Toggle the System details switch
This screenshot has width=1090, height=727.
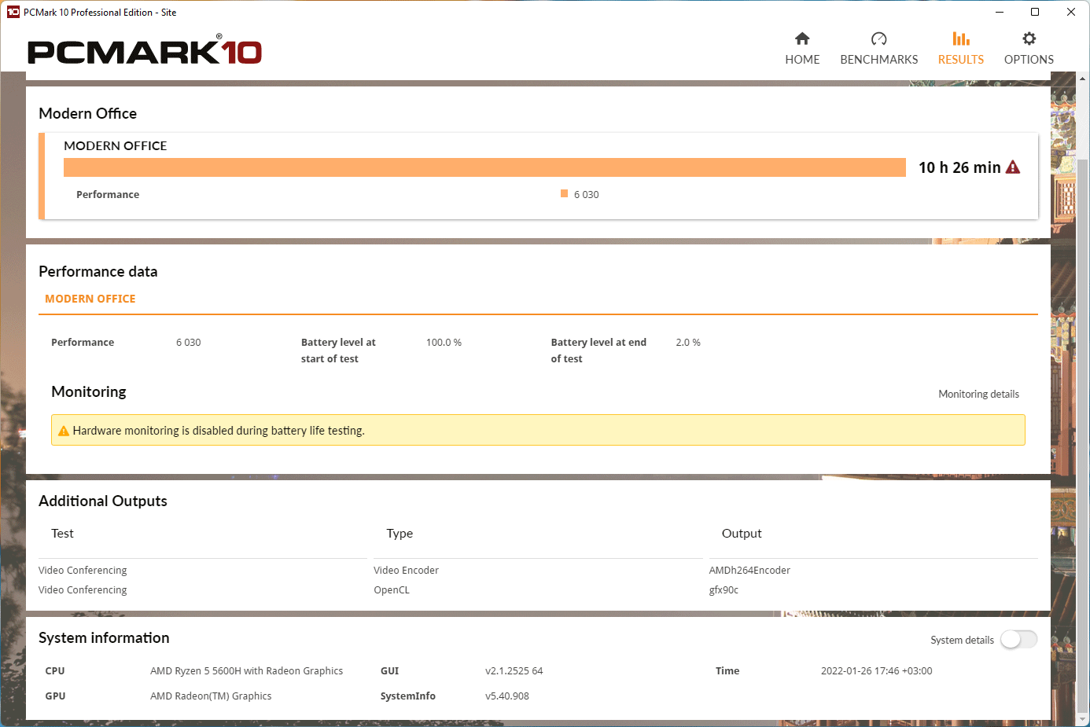click(1018, 640)
